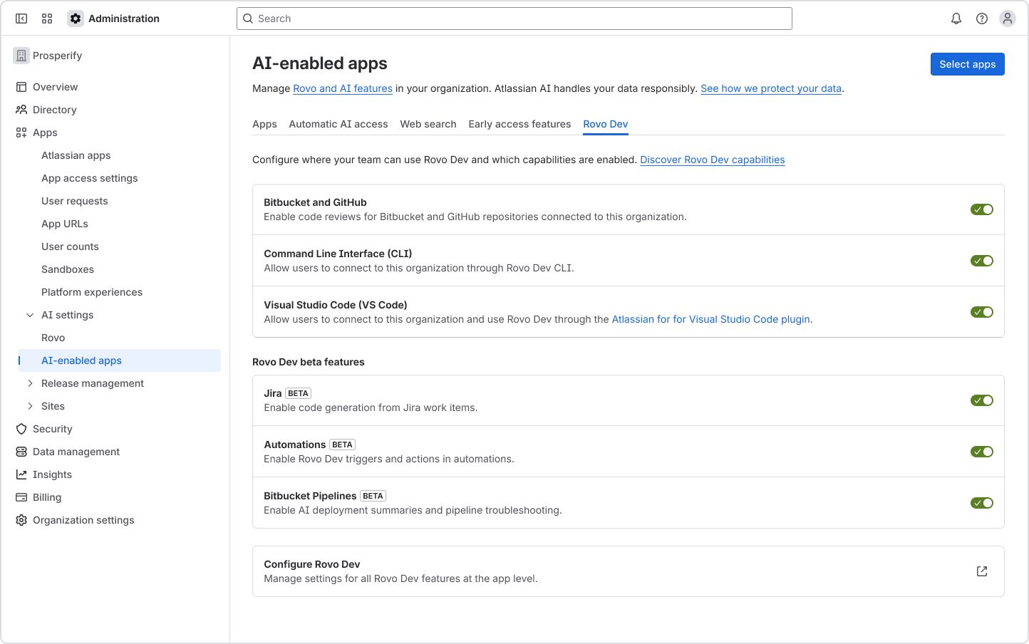
Task: Open Configure Rovo Dev via external link icon
Action: click(x=982, y=571)
